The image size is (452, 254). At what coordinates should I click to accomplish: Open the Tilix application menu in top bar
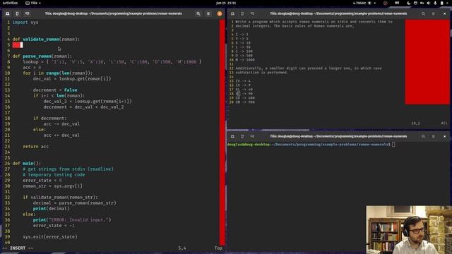coord(33,3)
